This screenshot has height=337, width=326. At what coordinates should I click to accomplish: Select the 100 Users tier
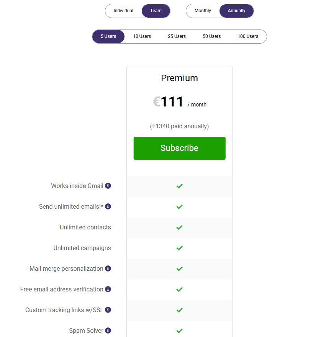[248, 36]
